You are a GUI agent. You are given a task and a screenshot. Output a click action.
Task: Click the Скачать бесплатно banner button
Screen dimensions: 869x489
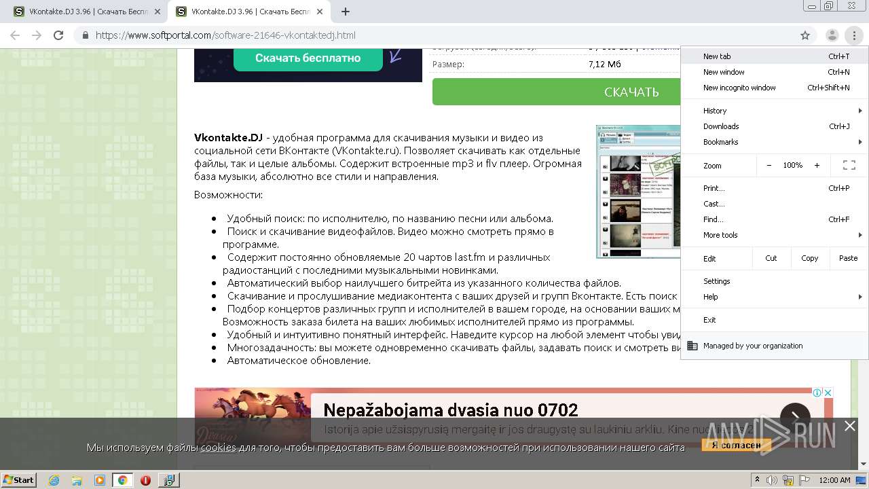[308, 58]
